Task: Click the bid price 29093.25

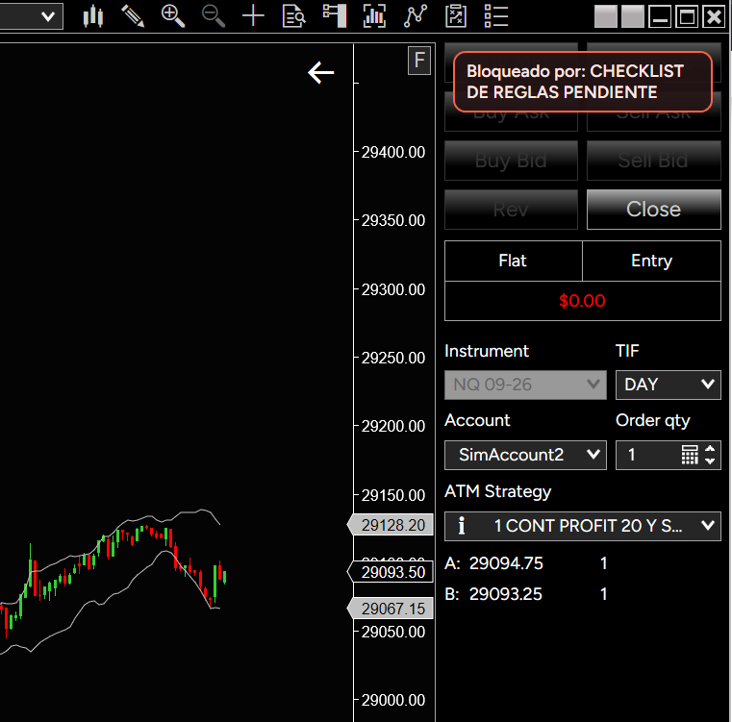Action: [506, 594]
